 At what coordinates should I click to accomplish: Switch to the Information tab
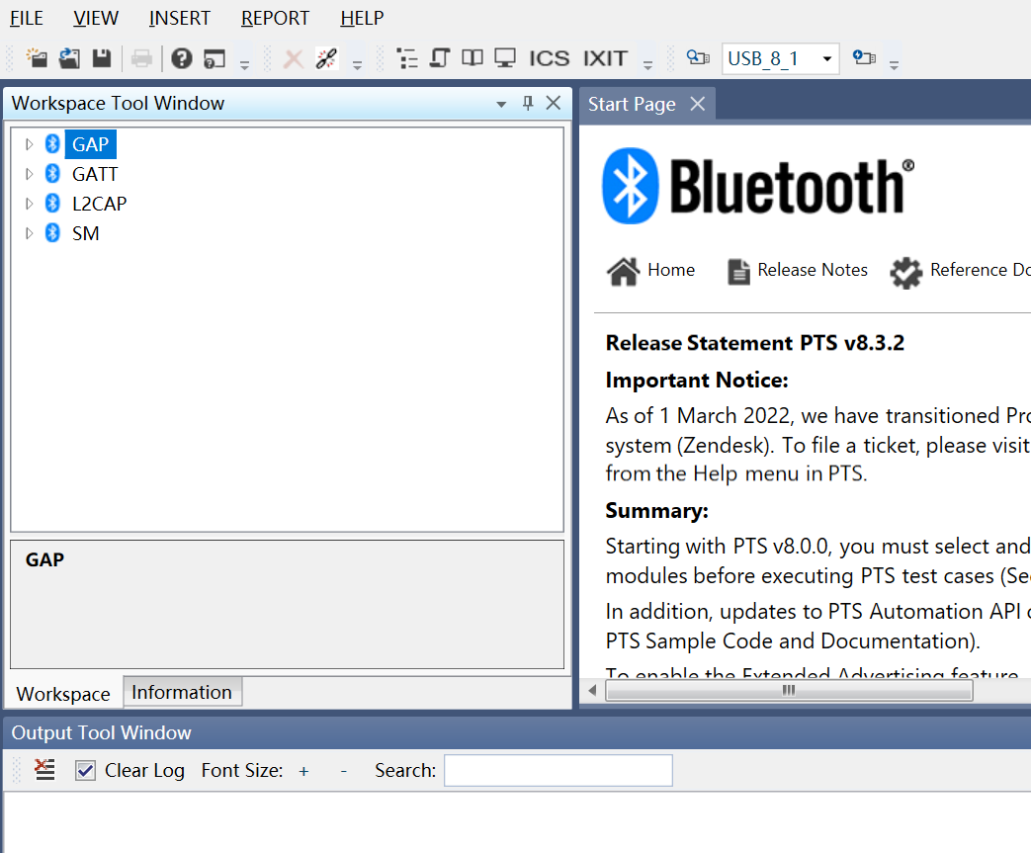(x=182, y=692)
